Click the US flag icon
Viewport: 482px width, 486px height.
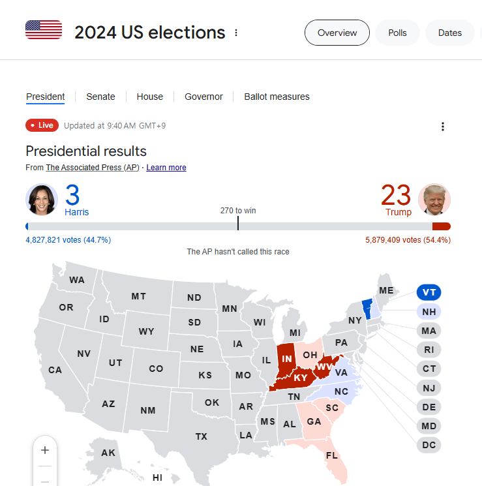pos(44,30)
